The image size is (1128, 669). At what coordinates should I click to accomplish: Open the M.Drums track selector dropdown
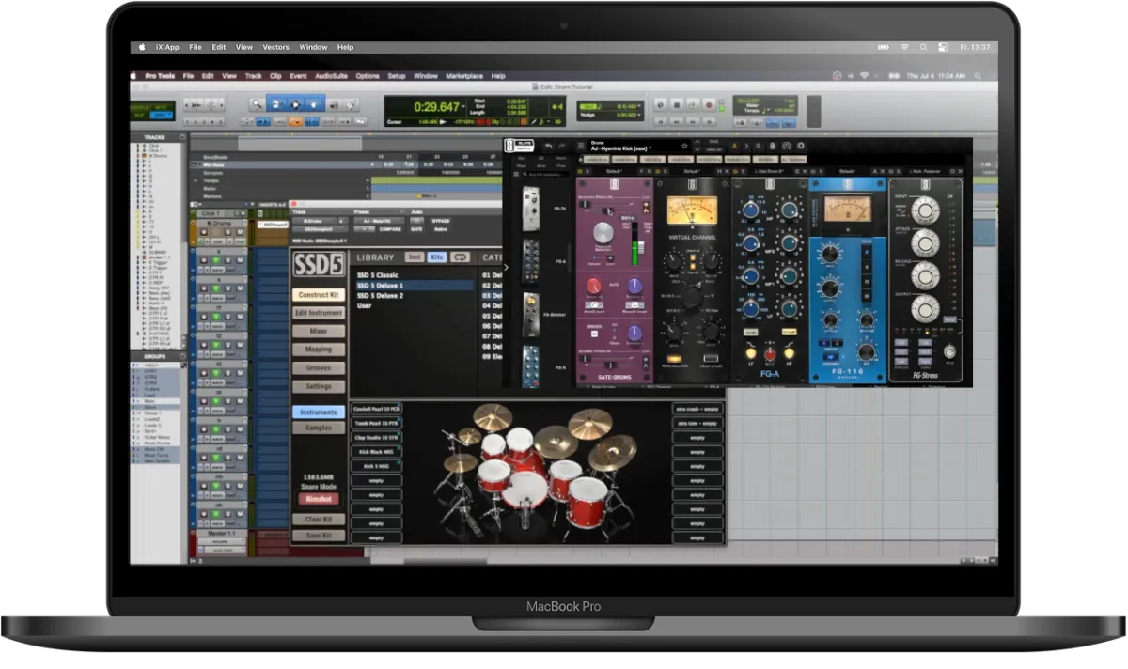click(x=315, y=220)
